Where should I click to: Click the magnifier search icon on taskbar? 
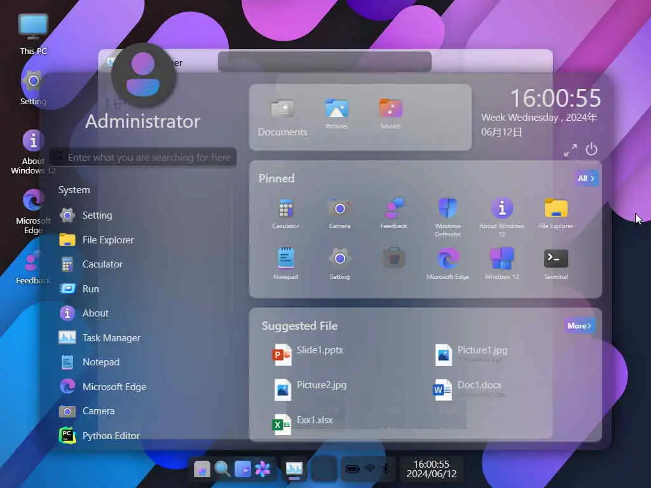click(222, 470)
